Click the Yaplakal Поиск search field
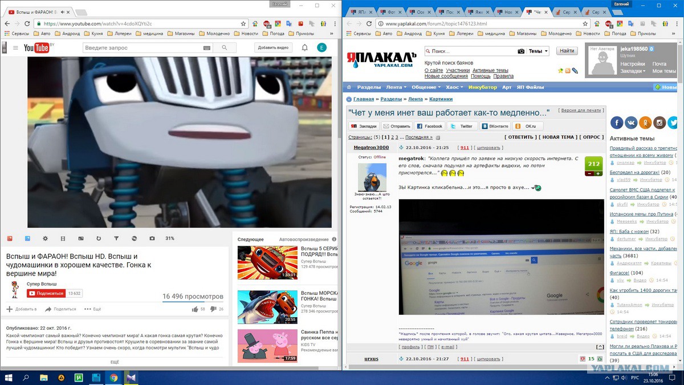The width and height of the screenshot is (684, 385). [470, 51]
